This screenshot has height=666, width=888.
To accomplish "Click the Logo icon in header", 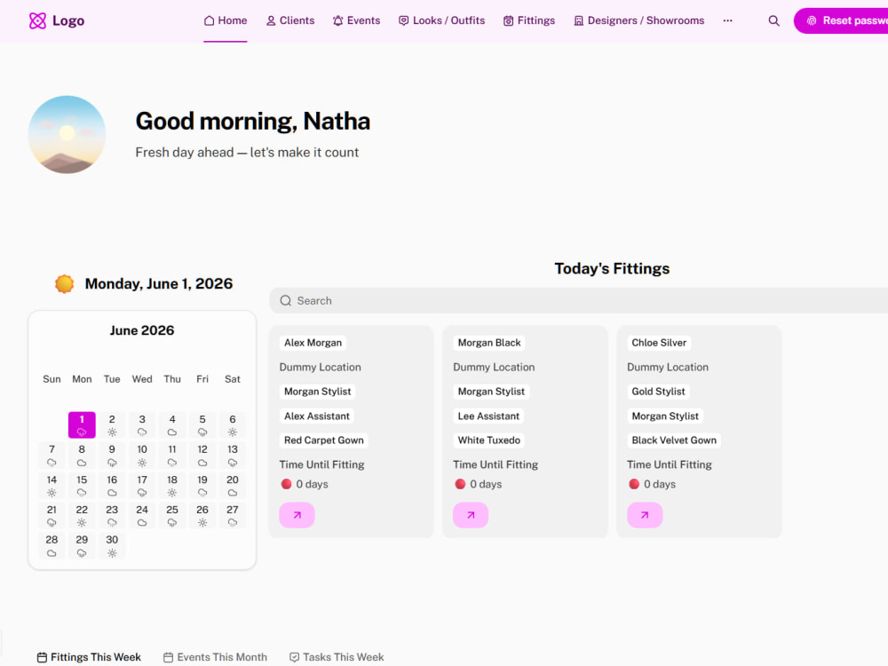I will (37, 21).
